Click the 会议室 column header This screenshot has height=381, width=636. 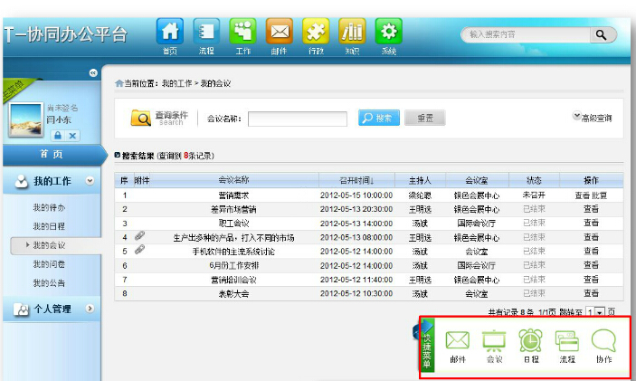tap(477, 180)
